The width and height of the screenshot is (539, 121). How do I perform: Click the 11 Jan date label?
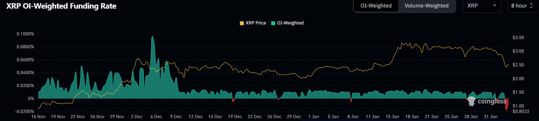(372, 117)
